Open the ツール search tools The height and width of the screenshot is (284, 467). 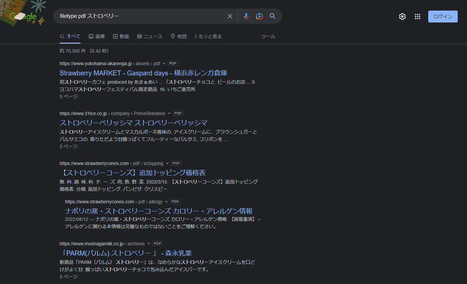pyautogui.click(x=268, y=36)
